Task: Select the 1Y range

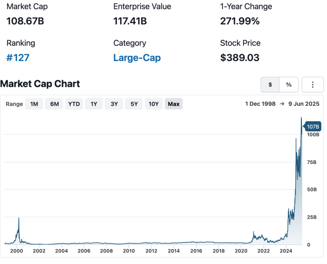Action: click(x=94, y=104)
